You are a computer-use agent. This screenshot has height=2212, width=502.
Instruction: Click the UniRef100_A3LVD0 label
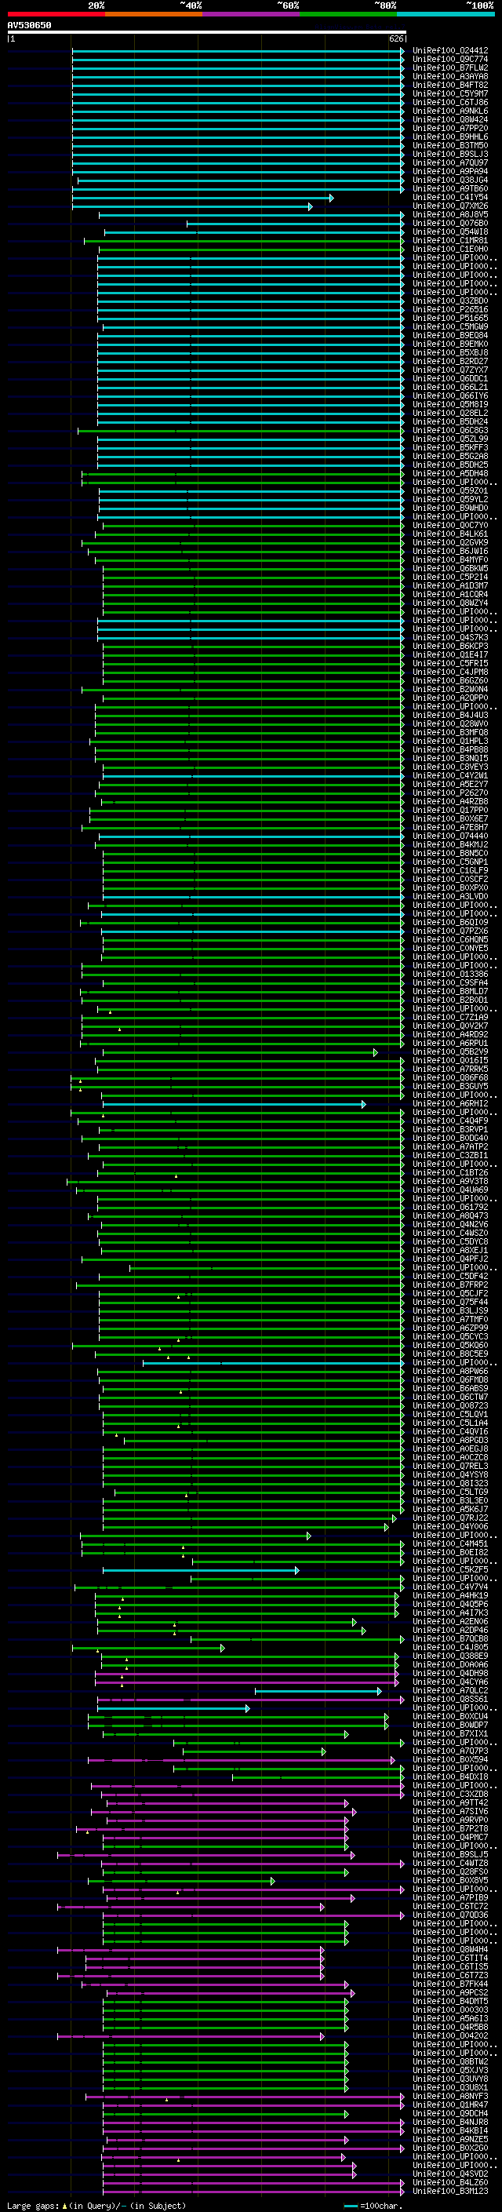pos(449,896)
